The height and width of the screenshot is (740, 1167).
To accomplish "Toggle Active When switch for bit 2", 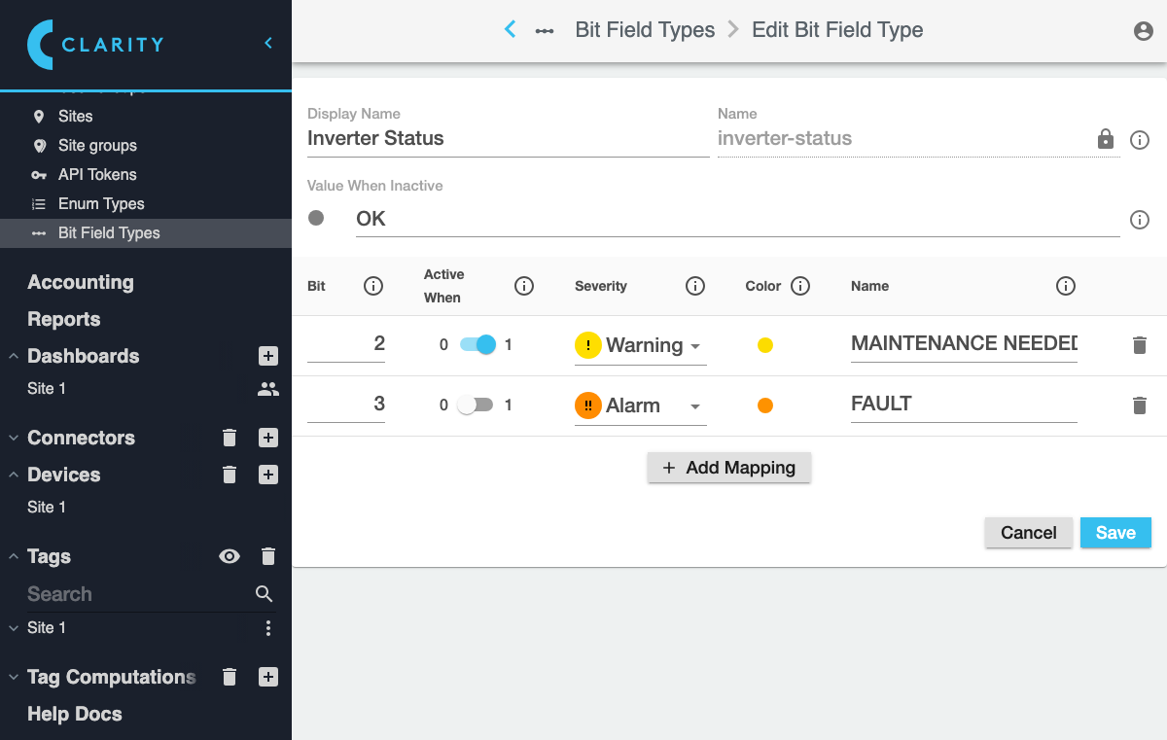I will point(477,344).
